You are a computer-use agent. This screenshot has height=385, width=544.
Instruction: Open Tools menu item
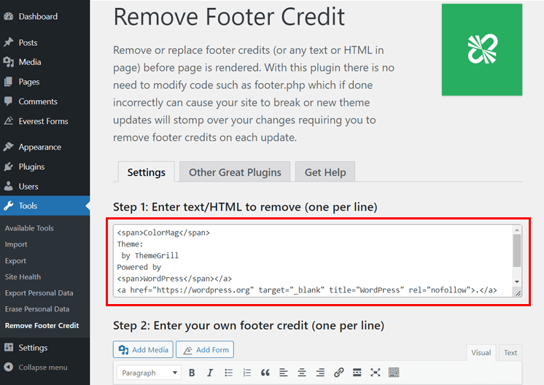pyautogui.click(x=44, y=206)
